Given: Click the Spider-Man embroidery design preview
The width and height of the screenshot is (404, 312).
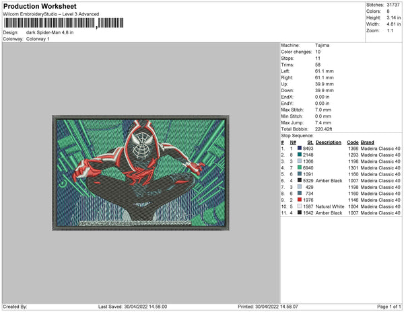Looking at the screenshot, I should (x=141, y=173).
